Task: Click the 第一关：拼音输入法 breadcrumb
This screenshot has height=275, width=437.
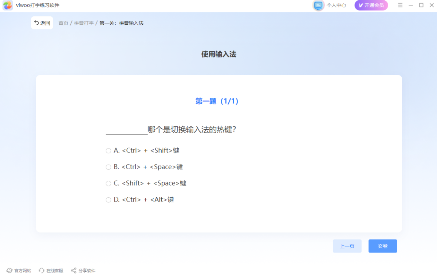Action: point(121,23)
